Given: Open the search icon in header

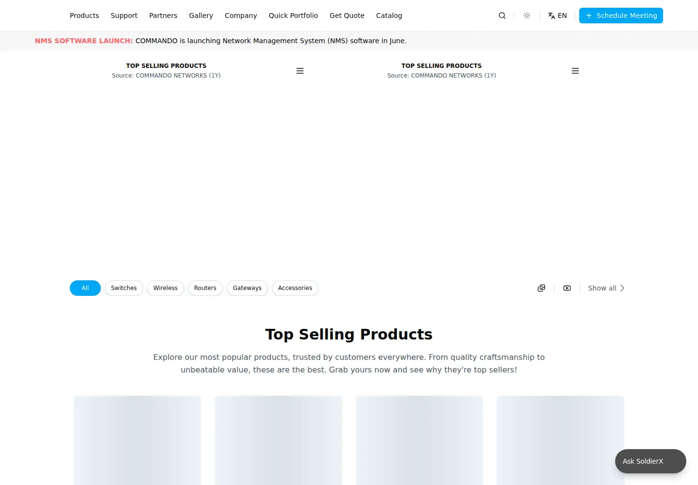Looking at the screenshot, I should point(502,16).
